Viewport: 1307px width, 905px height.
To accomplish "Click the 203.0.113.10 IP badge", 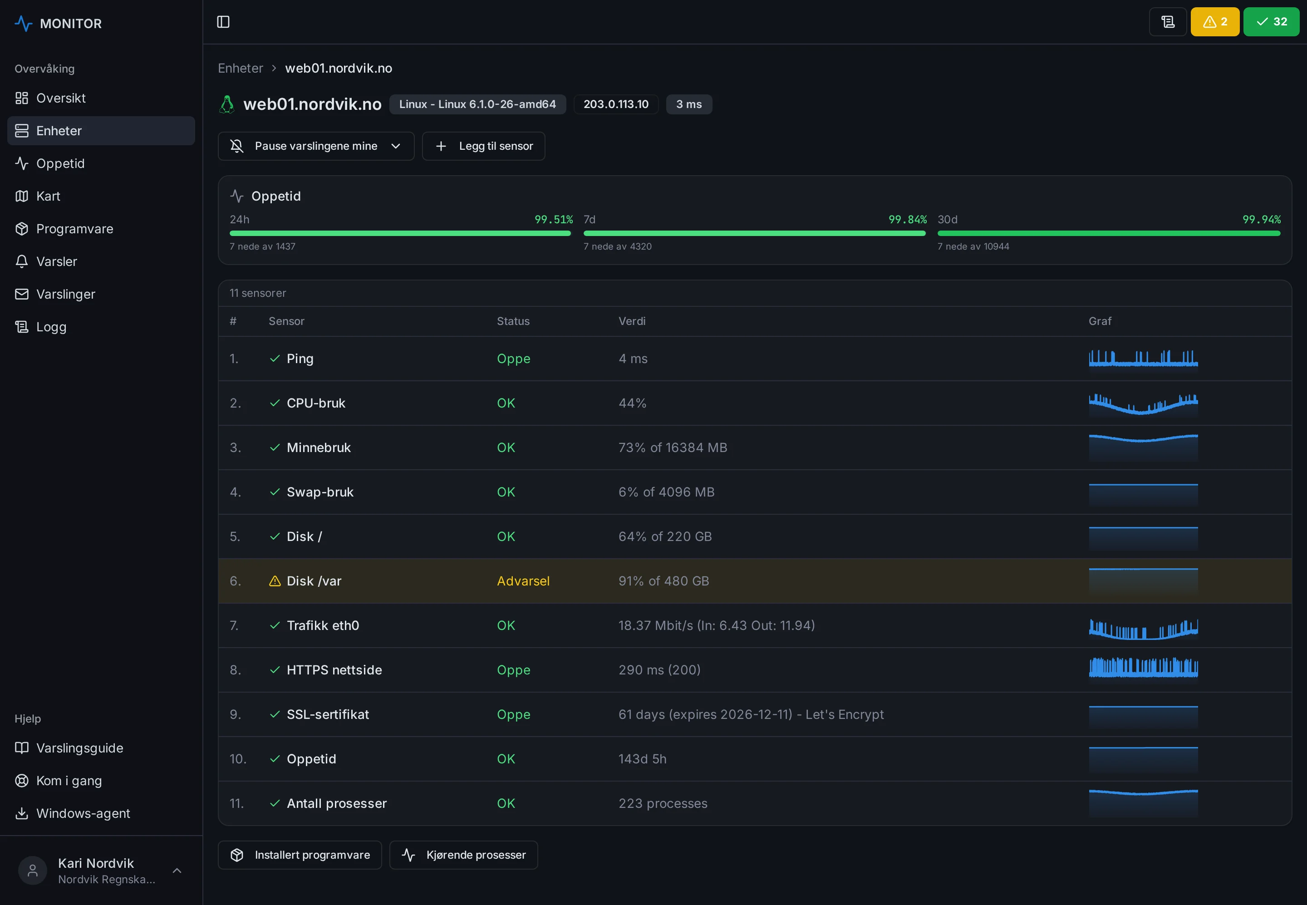I will pyautogui.click(x=616, y=104).
